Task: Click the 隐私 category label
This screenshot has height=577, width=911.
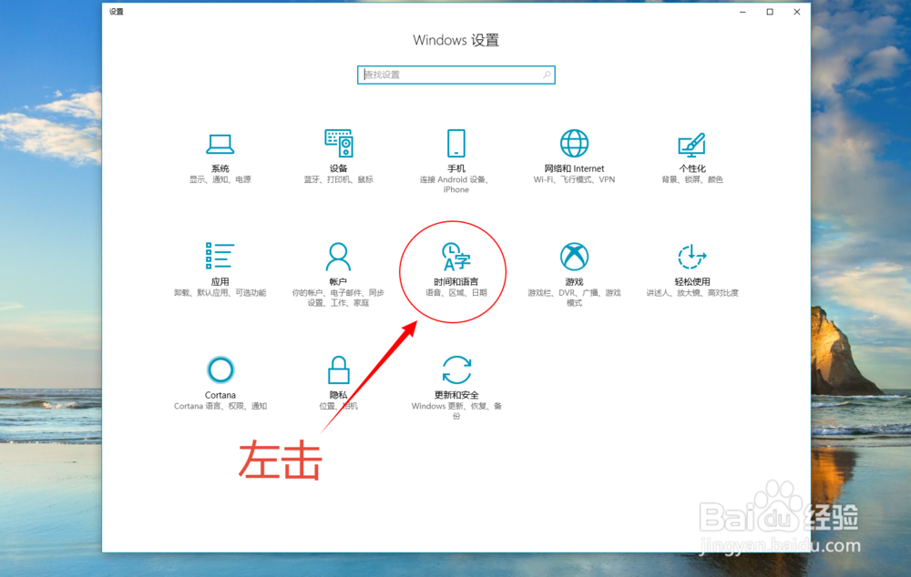Action: coord(338,395)
